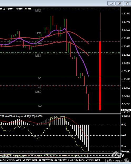131x164 pixels.
Task: Minimize the chart window
Action: coord(111,3)
